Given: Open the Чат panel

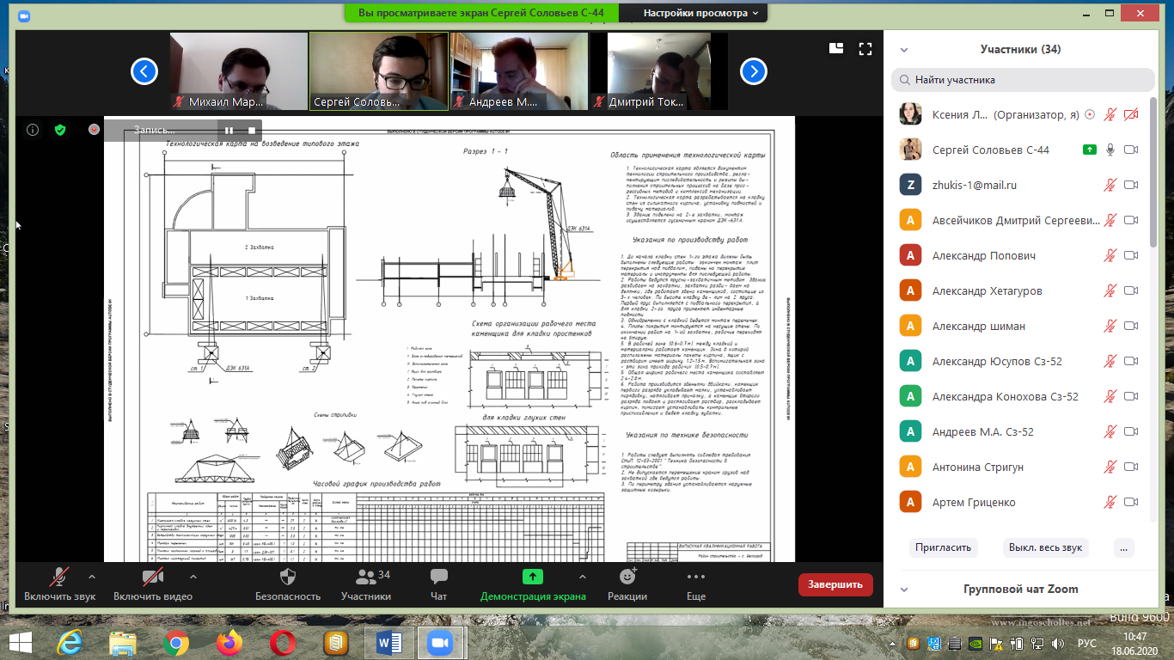Looking at the screenshot, I should (x=439, y=584).
